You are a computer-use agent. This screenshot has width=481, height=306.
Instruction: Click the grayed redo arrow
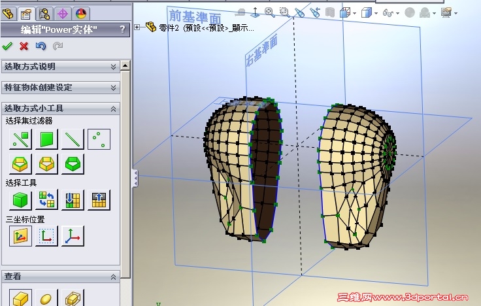point(58,46)
